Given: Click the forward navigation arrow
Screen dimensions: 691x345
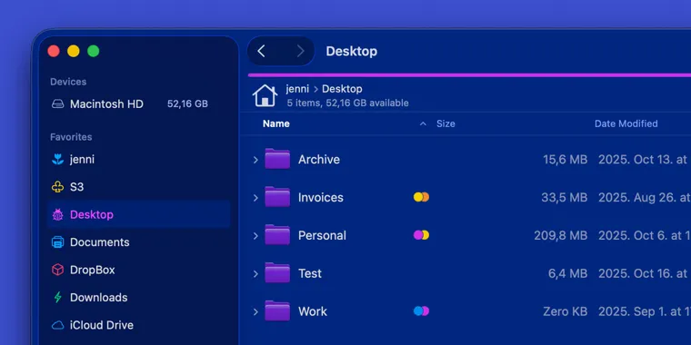Looking at the screenshot, I should (301, 51).
